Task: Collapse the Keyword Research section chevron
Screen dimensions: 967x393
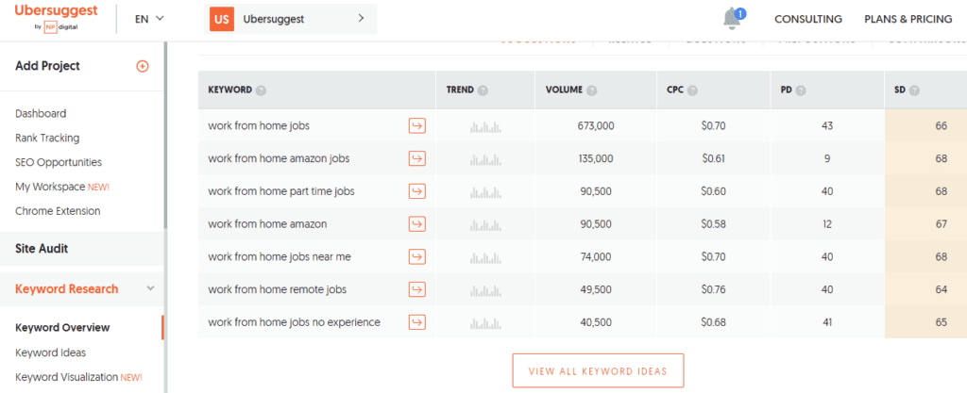Action: point(150,288)
